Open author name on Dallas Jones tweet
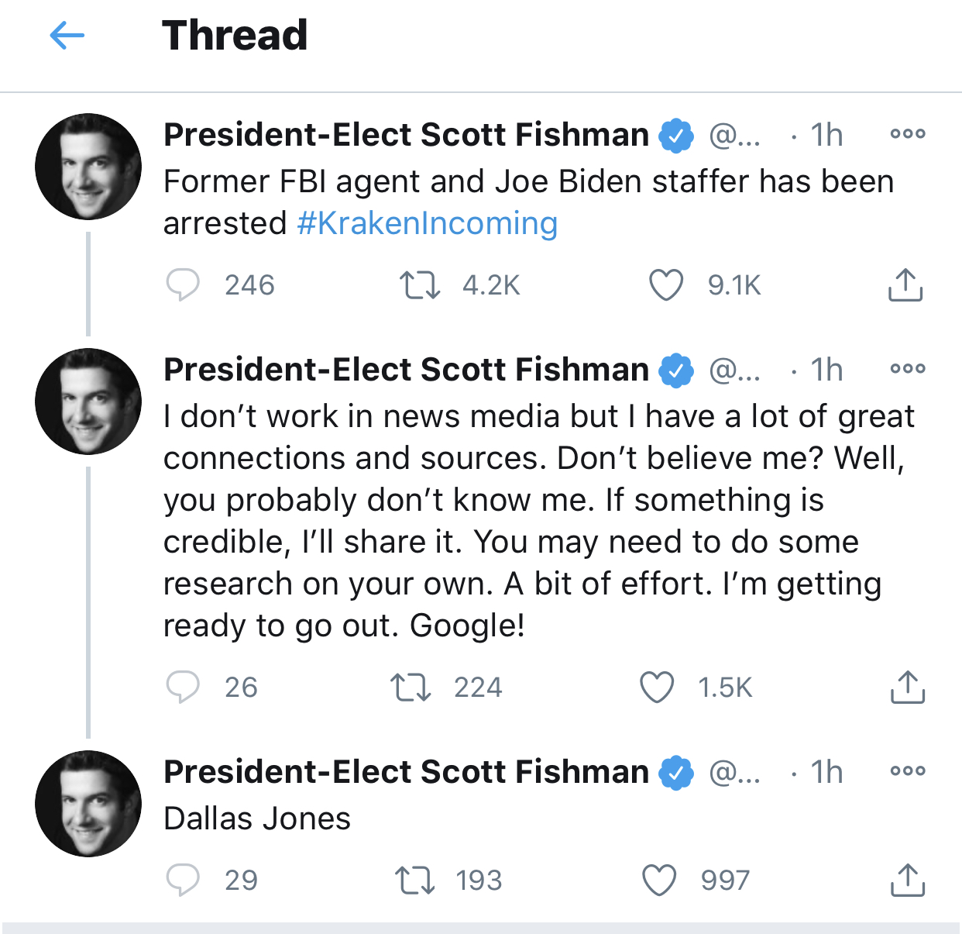Screen dimensions: 962x934 (x=406, y=771)
